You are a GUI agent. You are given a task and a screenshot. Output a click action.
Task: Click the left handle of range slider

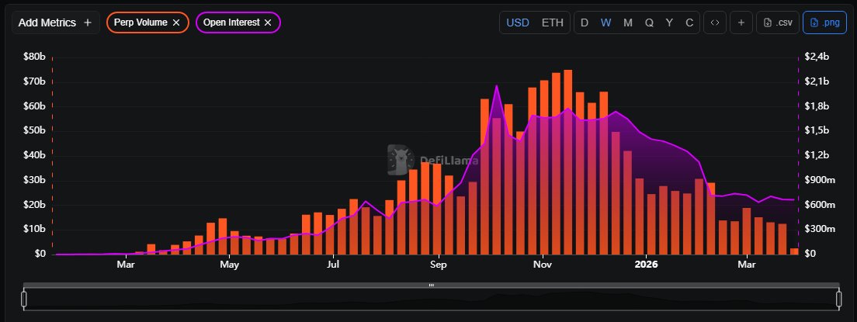tap(23, 299)
